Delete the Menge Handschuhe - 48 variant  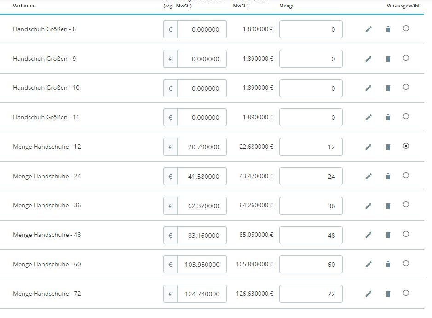pyautogui.click(x=388, y=235)
